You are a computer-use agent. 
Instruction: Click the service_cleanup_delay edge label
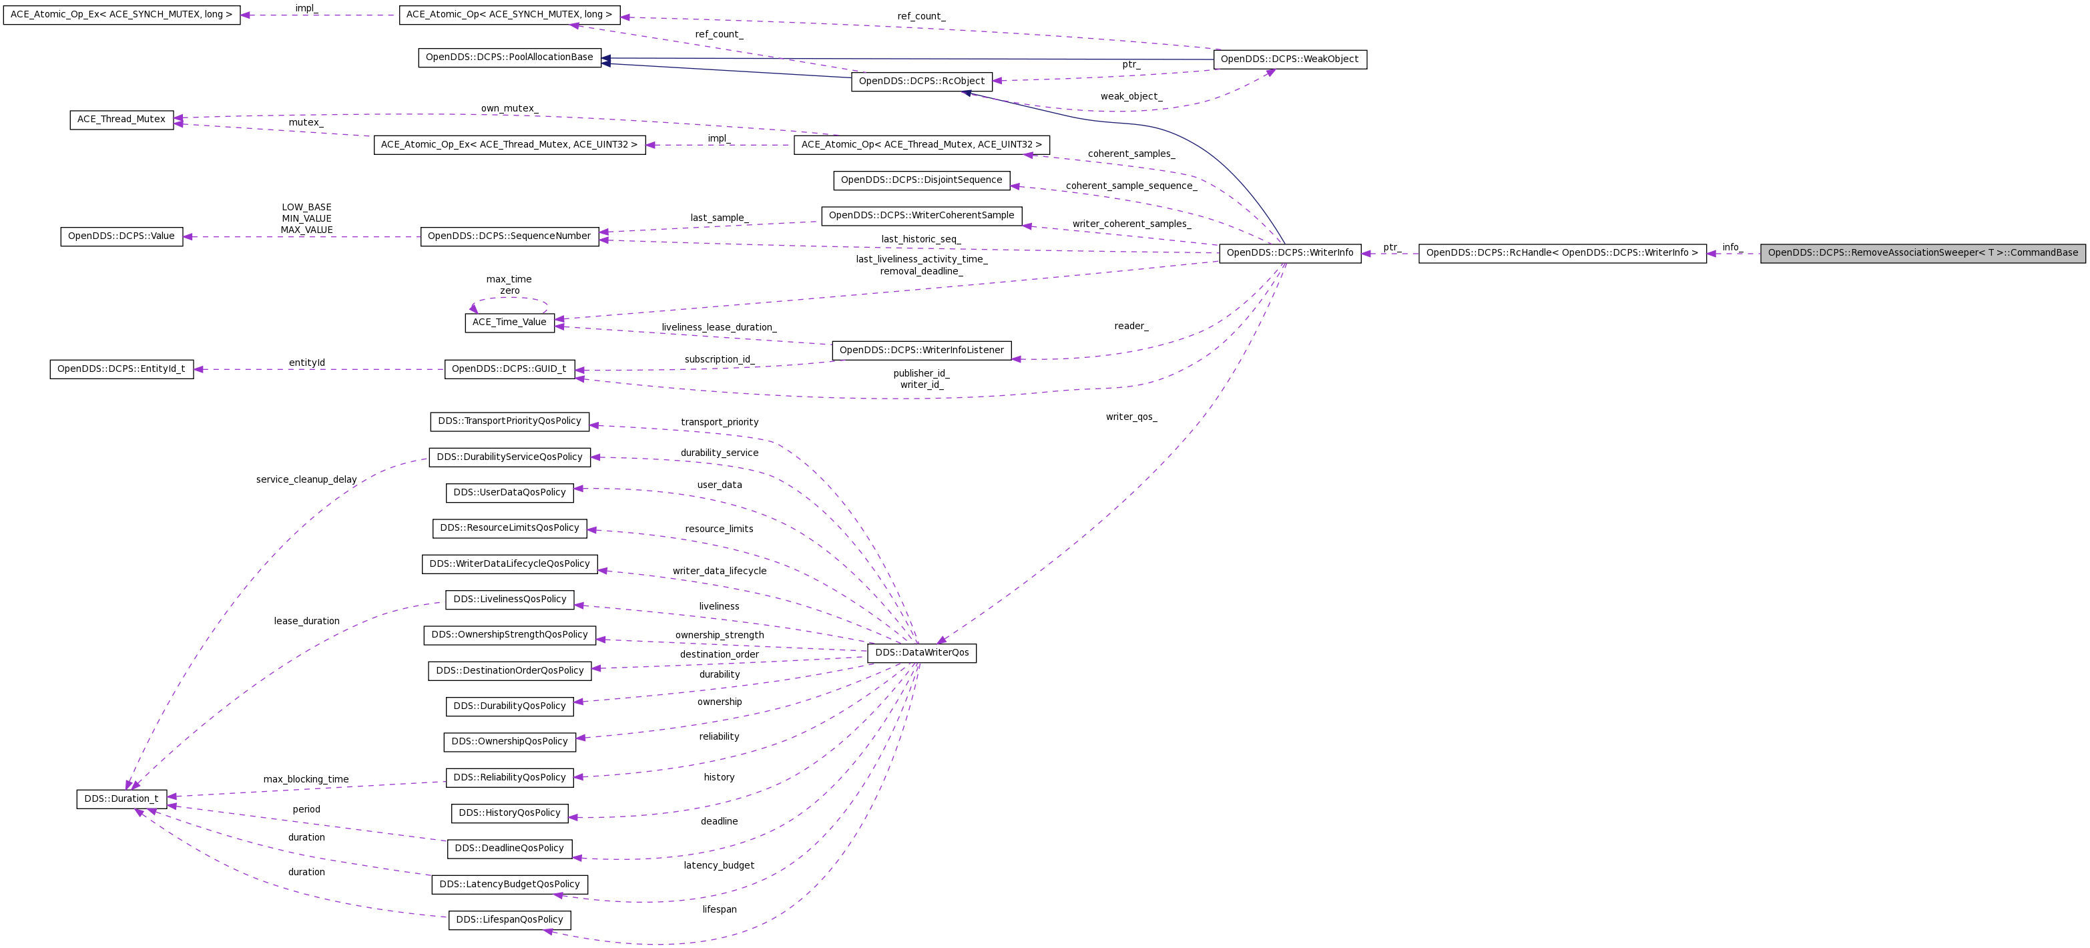tap(306, 480)
